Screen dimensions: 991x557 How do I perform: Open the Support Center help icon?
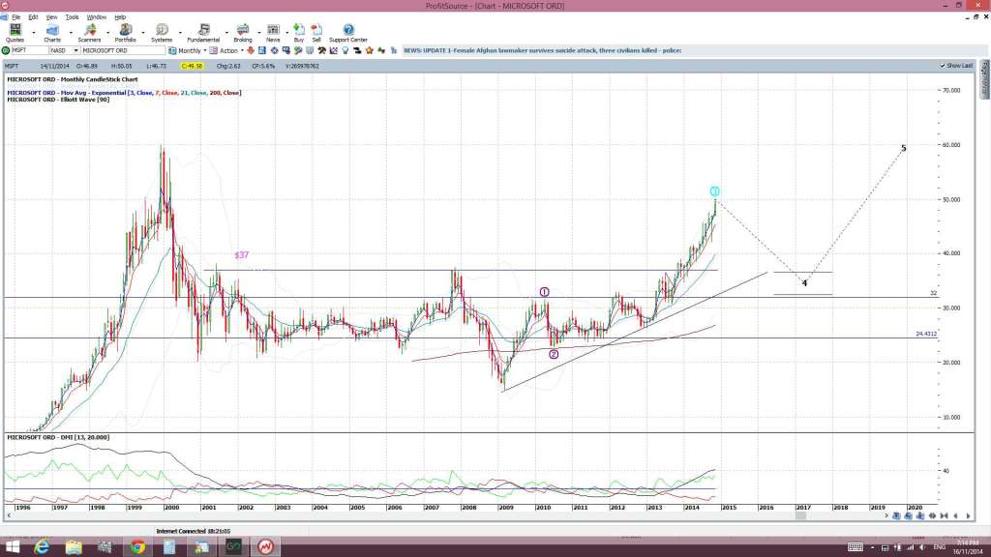point(348,32)
